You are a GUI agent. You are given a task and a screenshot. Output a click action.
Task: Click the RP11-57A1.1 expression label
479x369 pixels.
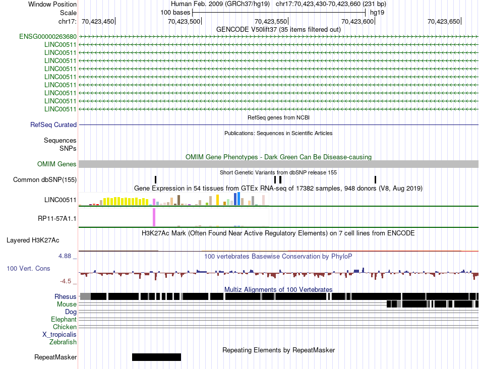pos(57,218)
